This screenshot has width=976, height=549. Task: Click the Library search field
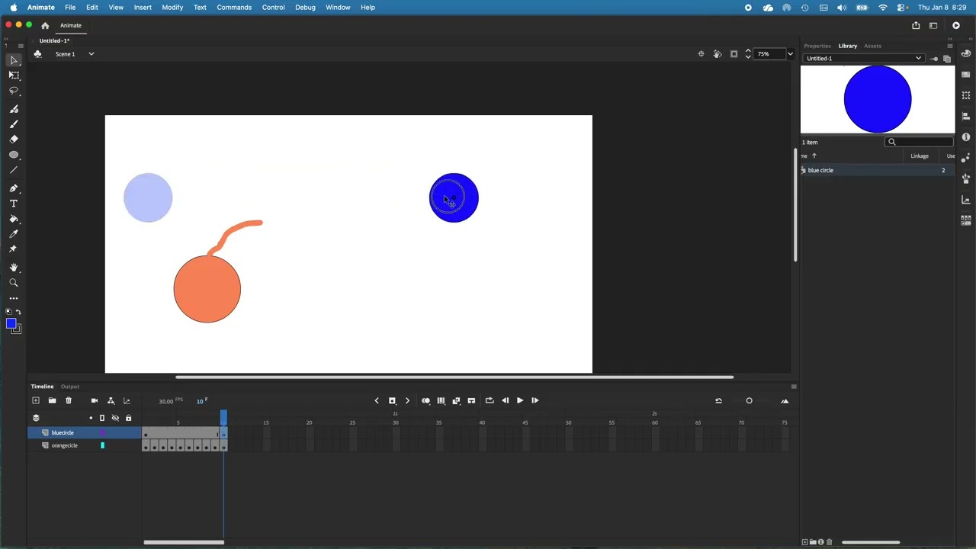pyautogui.click(x=920, y=142)
